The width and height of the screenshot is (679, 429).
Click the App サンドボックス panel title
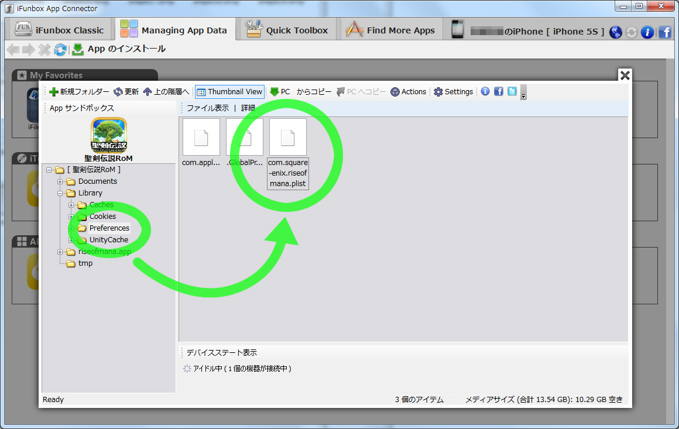click(82, 108)
